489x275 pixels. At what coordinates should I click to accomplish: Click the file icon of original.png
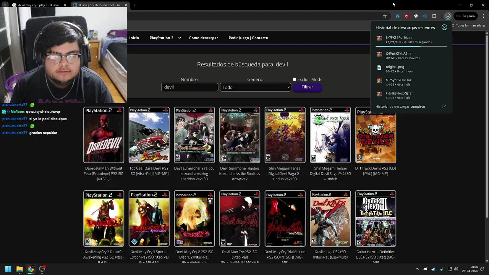pos(379,68)
